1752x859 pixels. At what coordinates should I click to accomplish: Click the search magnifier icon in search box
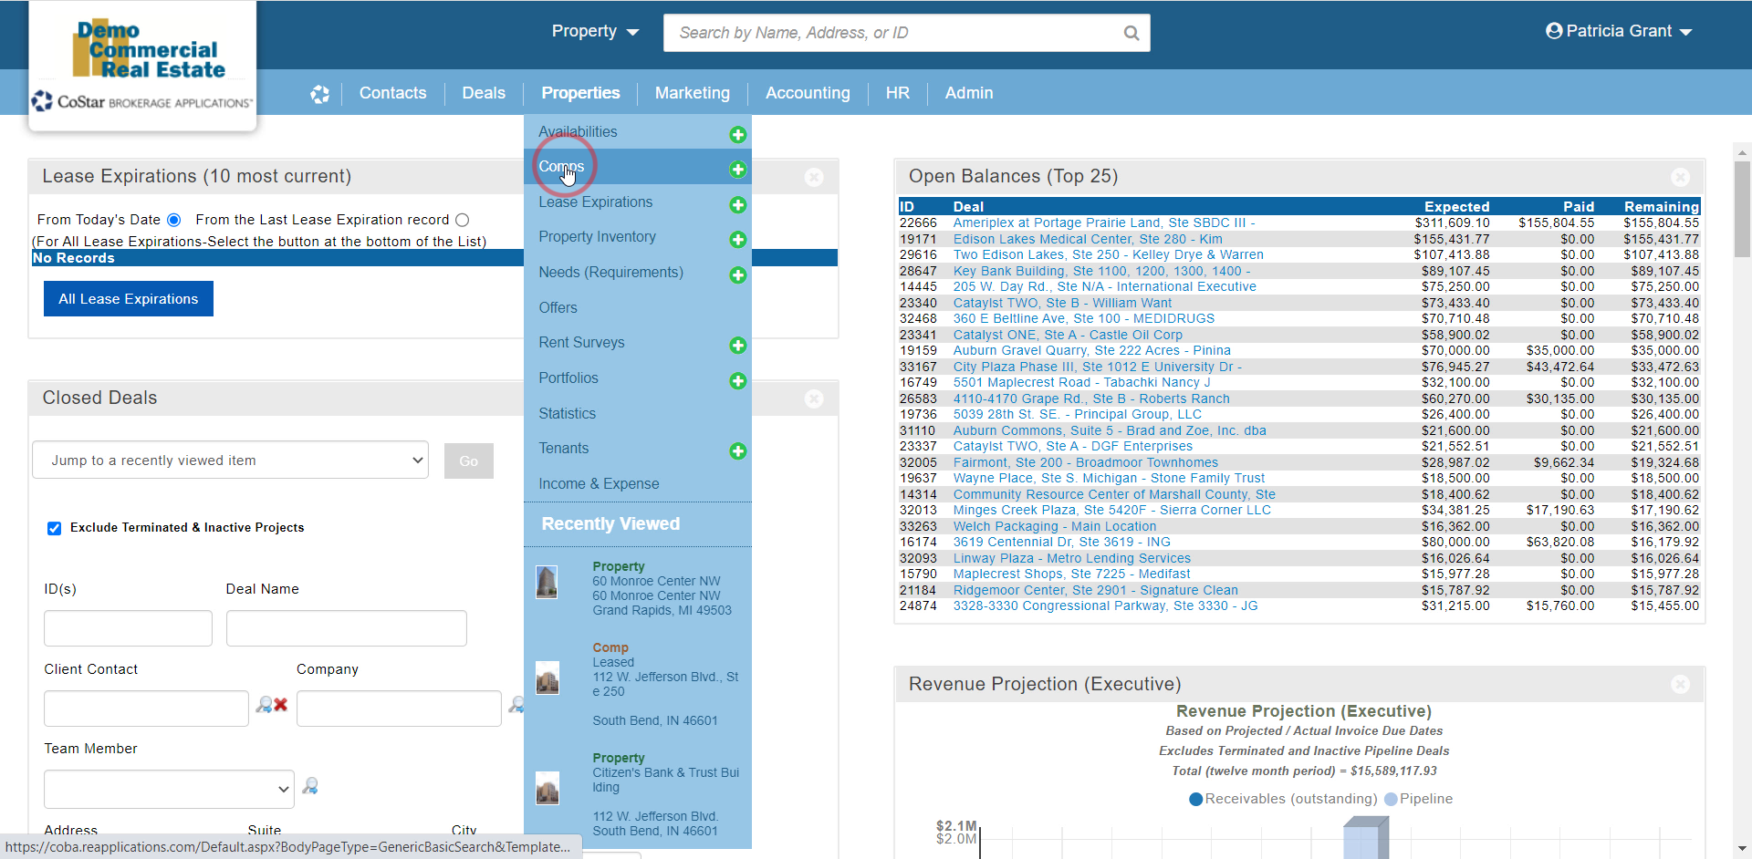coord(1131,33)
